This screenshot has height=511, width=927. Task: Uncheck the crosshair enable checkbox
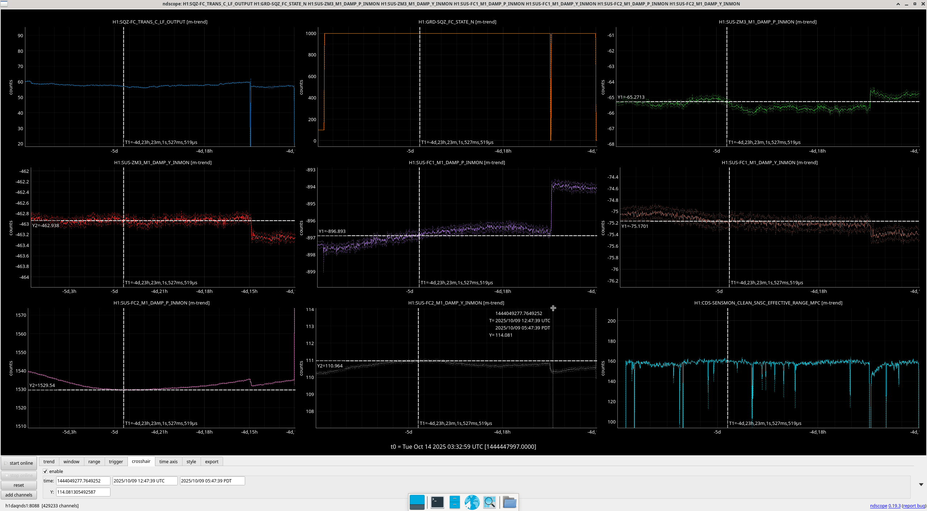pos(46,471)
